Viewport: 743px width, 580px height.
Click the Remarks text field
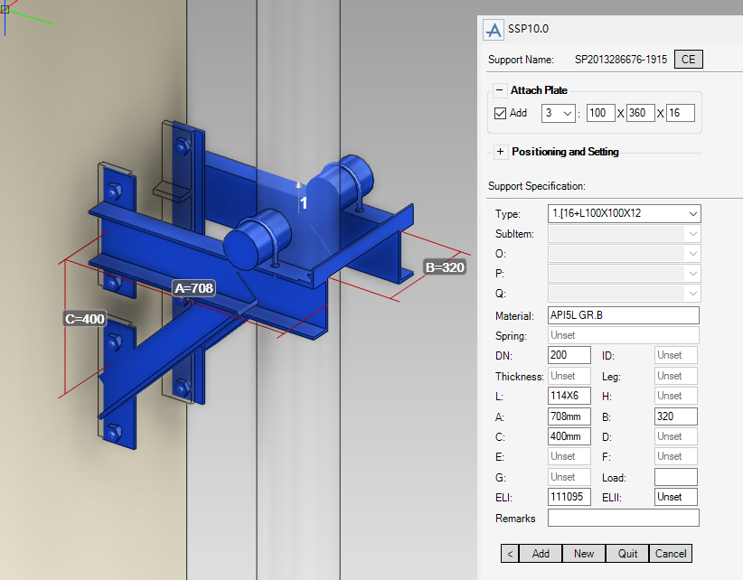623,518
